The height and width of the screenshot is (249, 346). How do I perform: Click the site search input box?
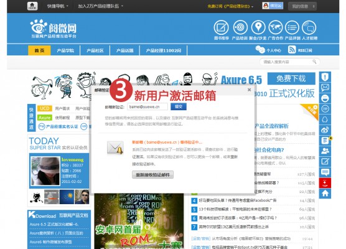click(x=289, y=62)
